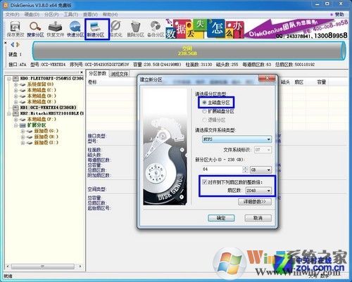The image size is (352, 282).
Task: Click the 确定 button in the dialog
Action: [221, 218]
